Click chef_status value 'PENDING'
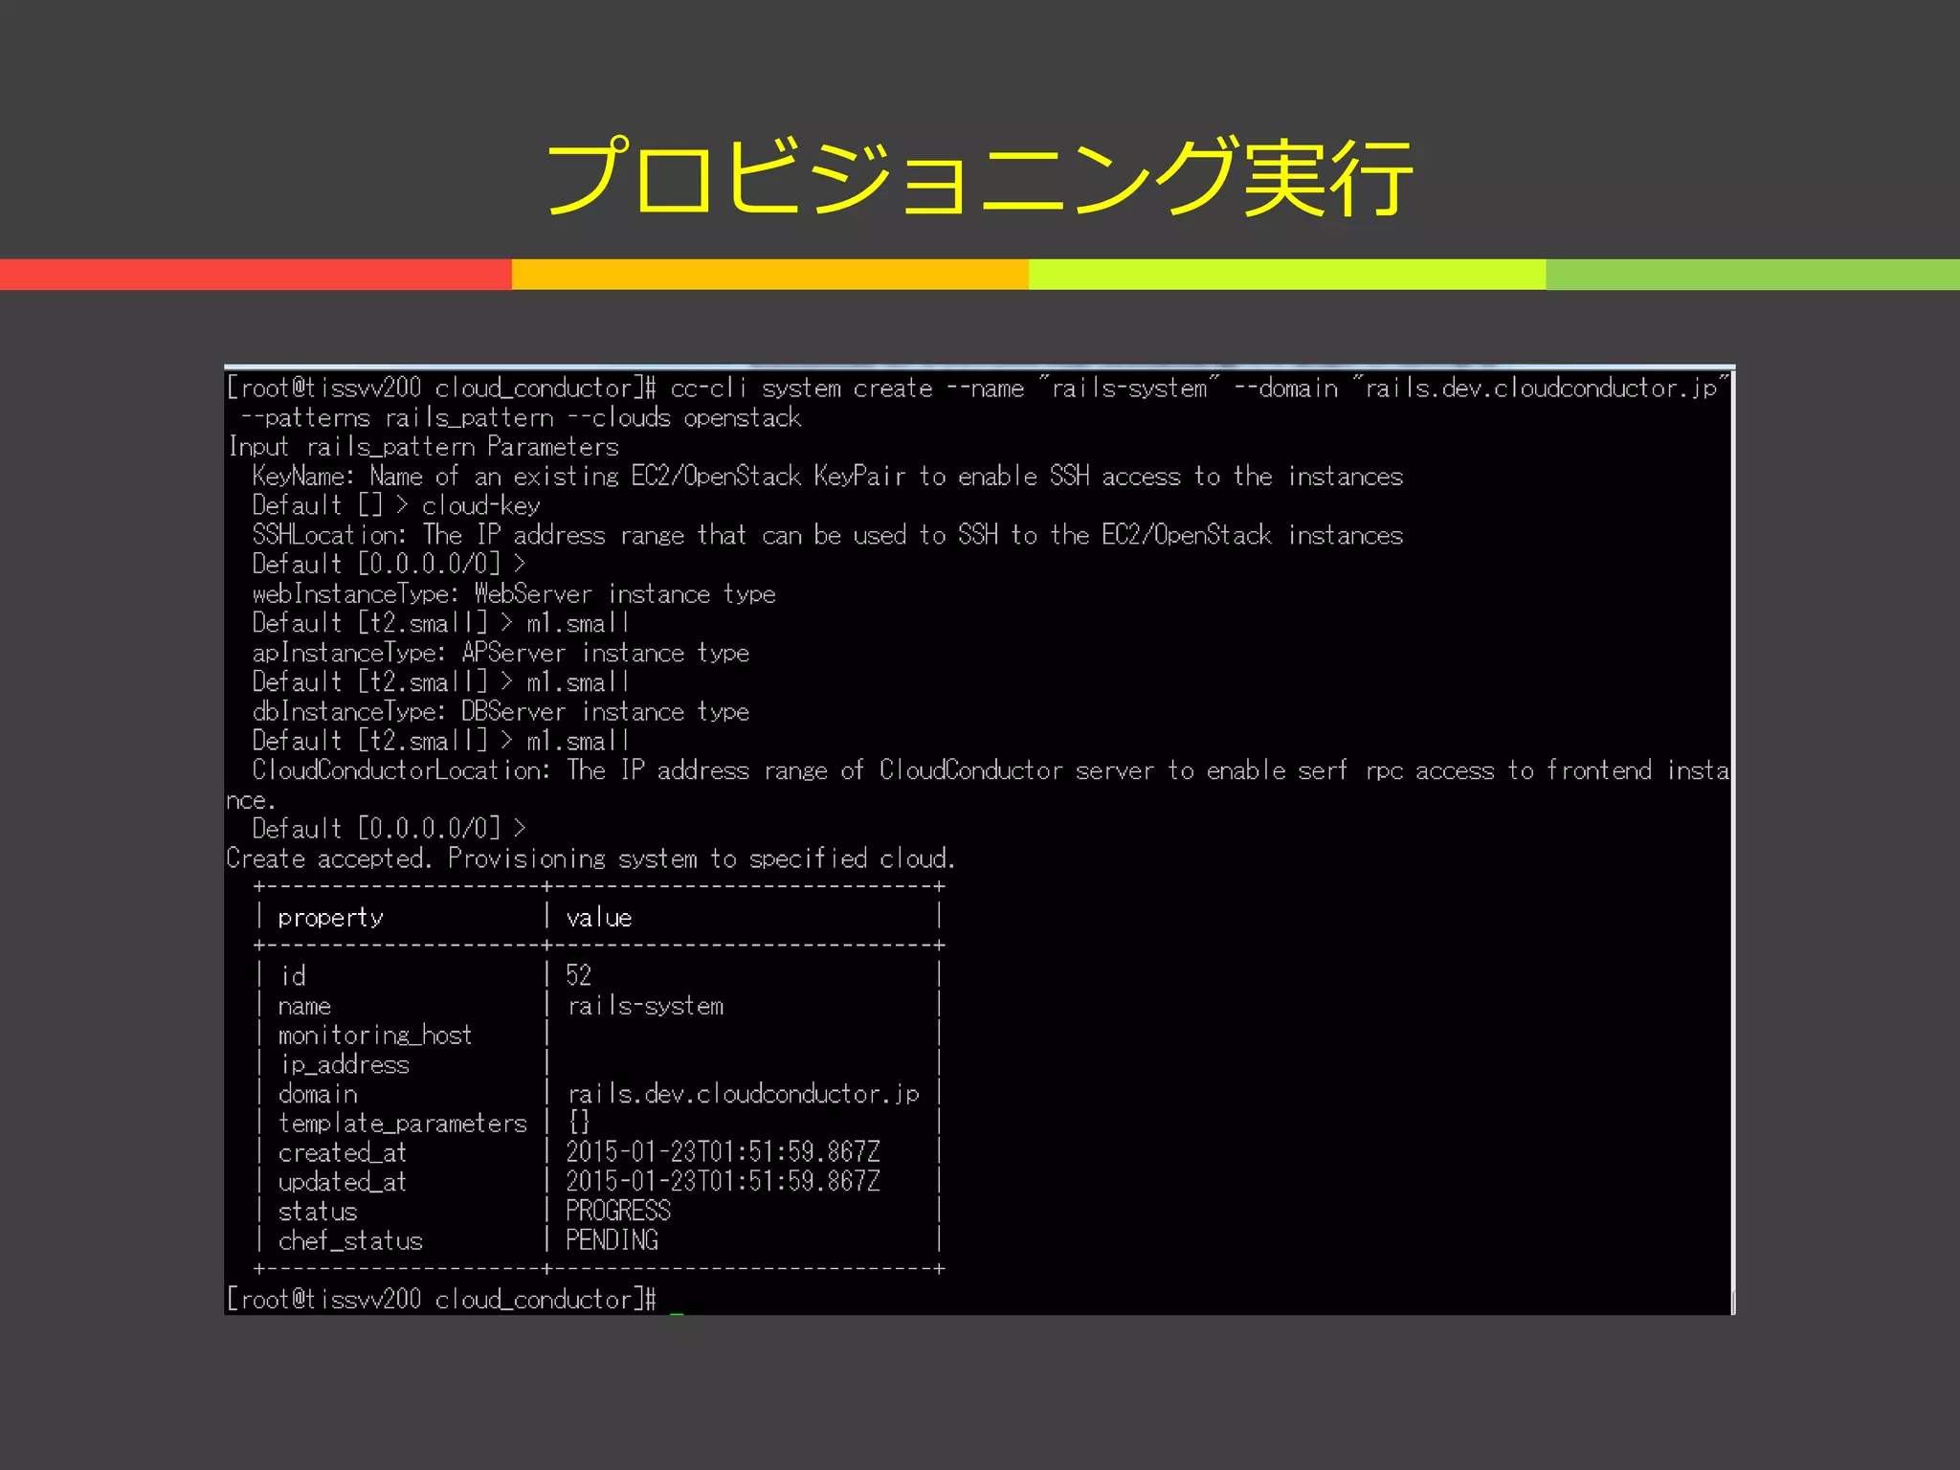Viewport: 1960px width, 1470px height. tap(612, 1240)
